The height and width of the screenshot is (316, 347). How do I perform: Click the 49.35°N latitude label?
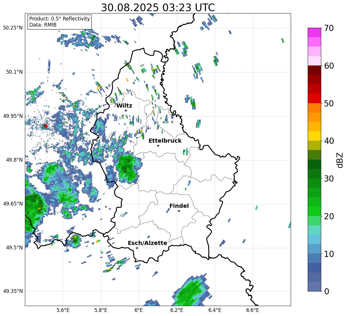pos(13,291)
